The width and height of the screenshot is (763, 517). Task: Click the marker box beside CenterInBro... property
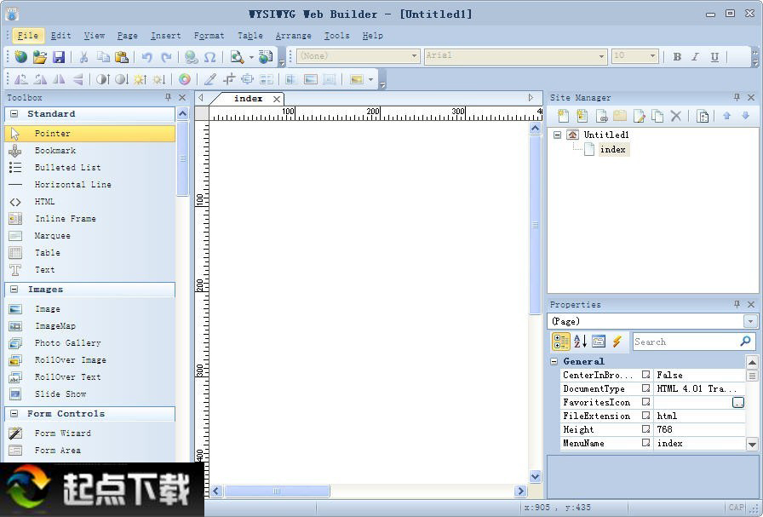pyautogui.click(x=645, y=375)
